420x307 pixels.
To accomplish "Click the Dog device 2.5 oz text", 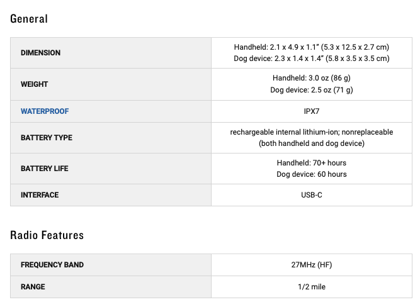I will pyautogui.click(x=311, y=90).
